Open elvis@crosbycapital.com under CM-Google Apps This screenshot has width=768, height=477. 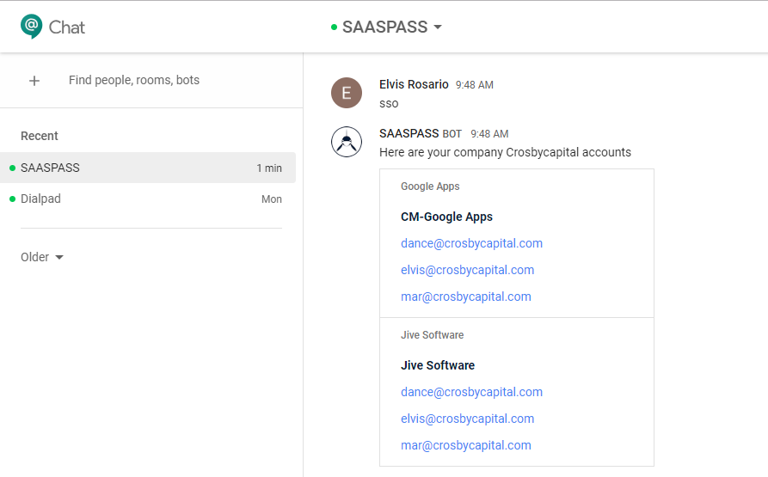point(467,270)
